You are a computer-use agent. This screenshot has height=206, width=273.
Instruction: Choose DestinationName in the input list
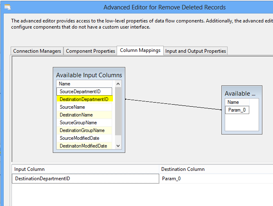tap(76, 115)
